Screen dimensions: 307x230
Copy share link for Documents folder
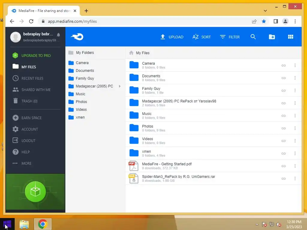284,78
